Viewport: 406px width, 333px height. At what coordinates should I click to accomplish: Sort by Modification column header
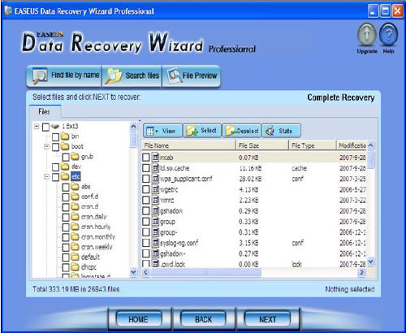pyautogui.click(x=352, y=145)
